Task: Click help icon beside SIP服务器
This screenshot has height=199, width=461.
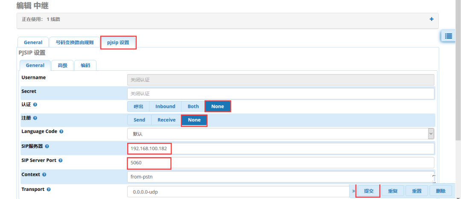Action: 47,146
